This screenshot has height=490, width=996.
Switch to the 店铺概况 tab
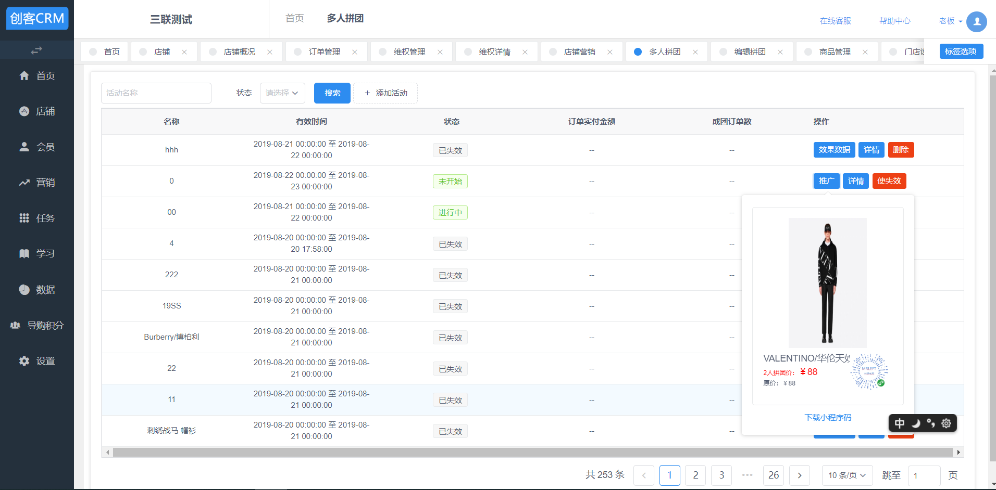pyautogui.click(x=239, y=52)
